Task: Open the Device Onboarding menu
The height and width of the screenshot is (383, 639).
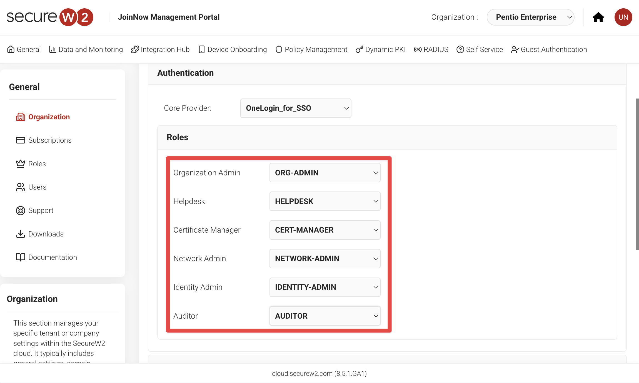Action: 233,49
